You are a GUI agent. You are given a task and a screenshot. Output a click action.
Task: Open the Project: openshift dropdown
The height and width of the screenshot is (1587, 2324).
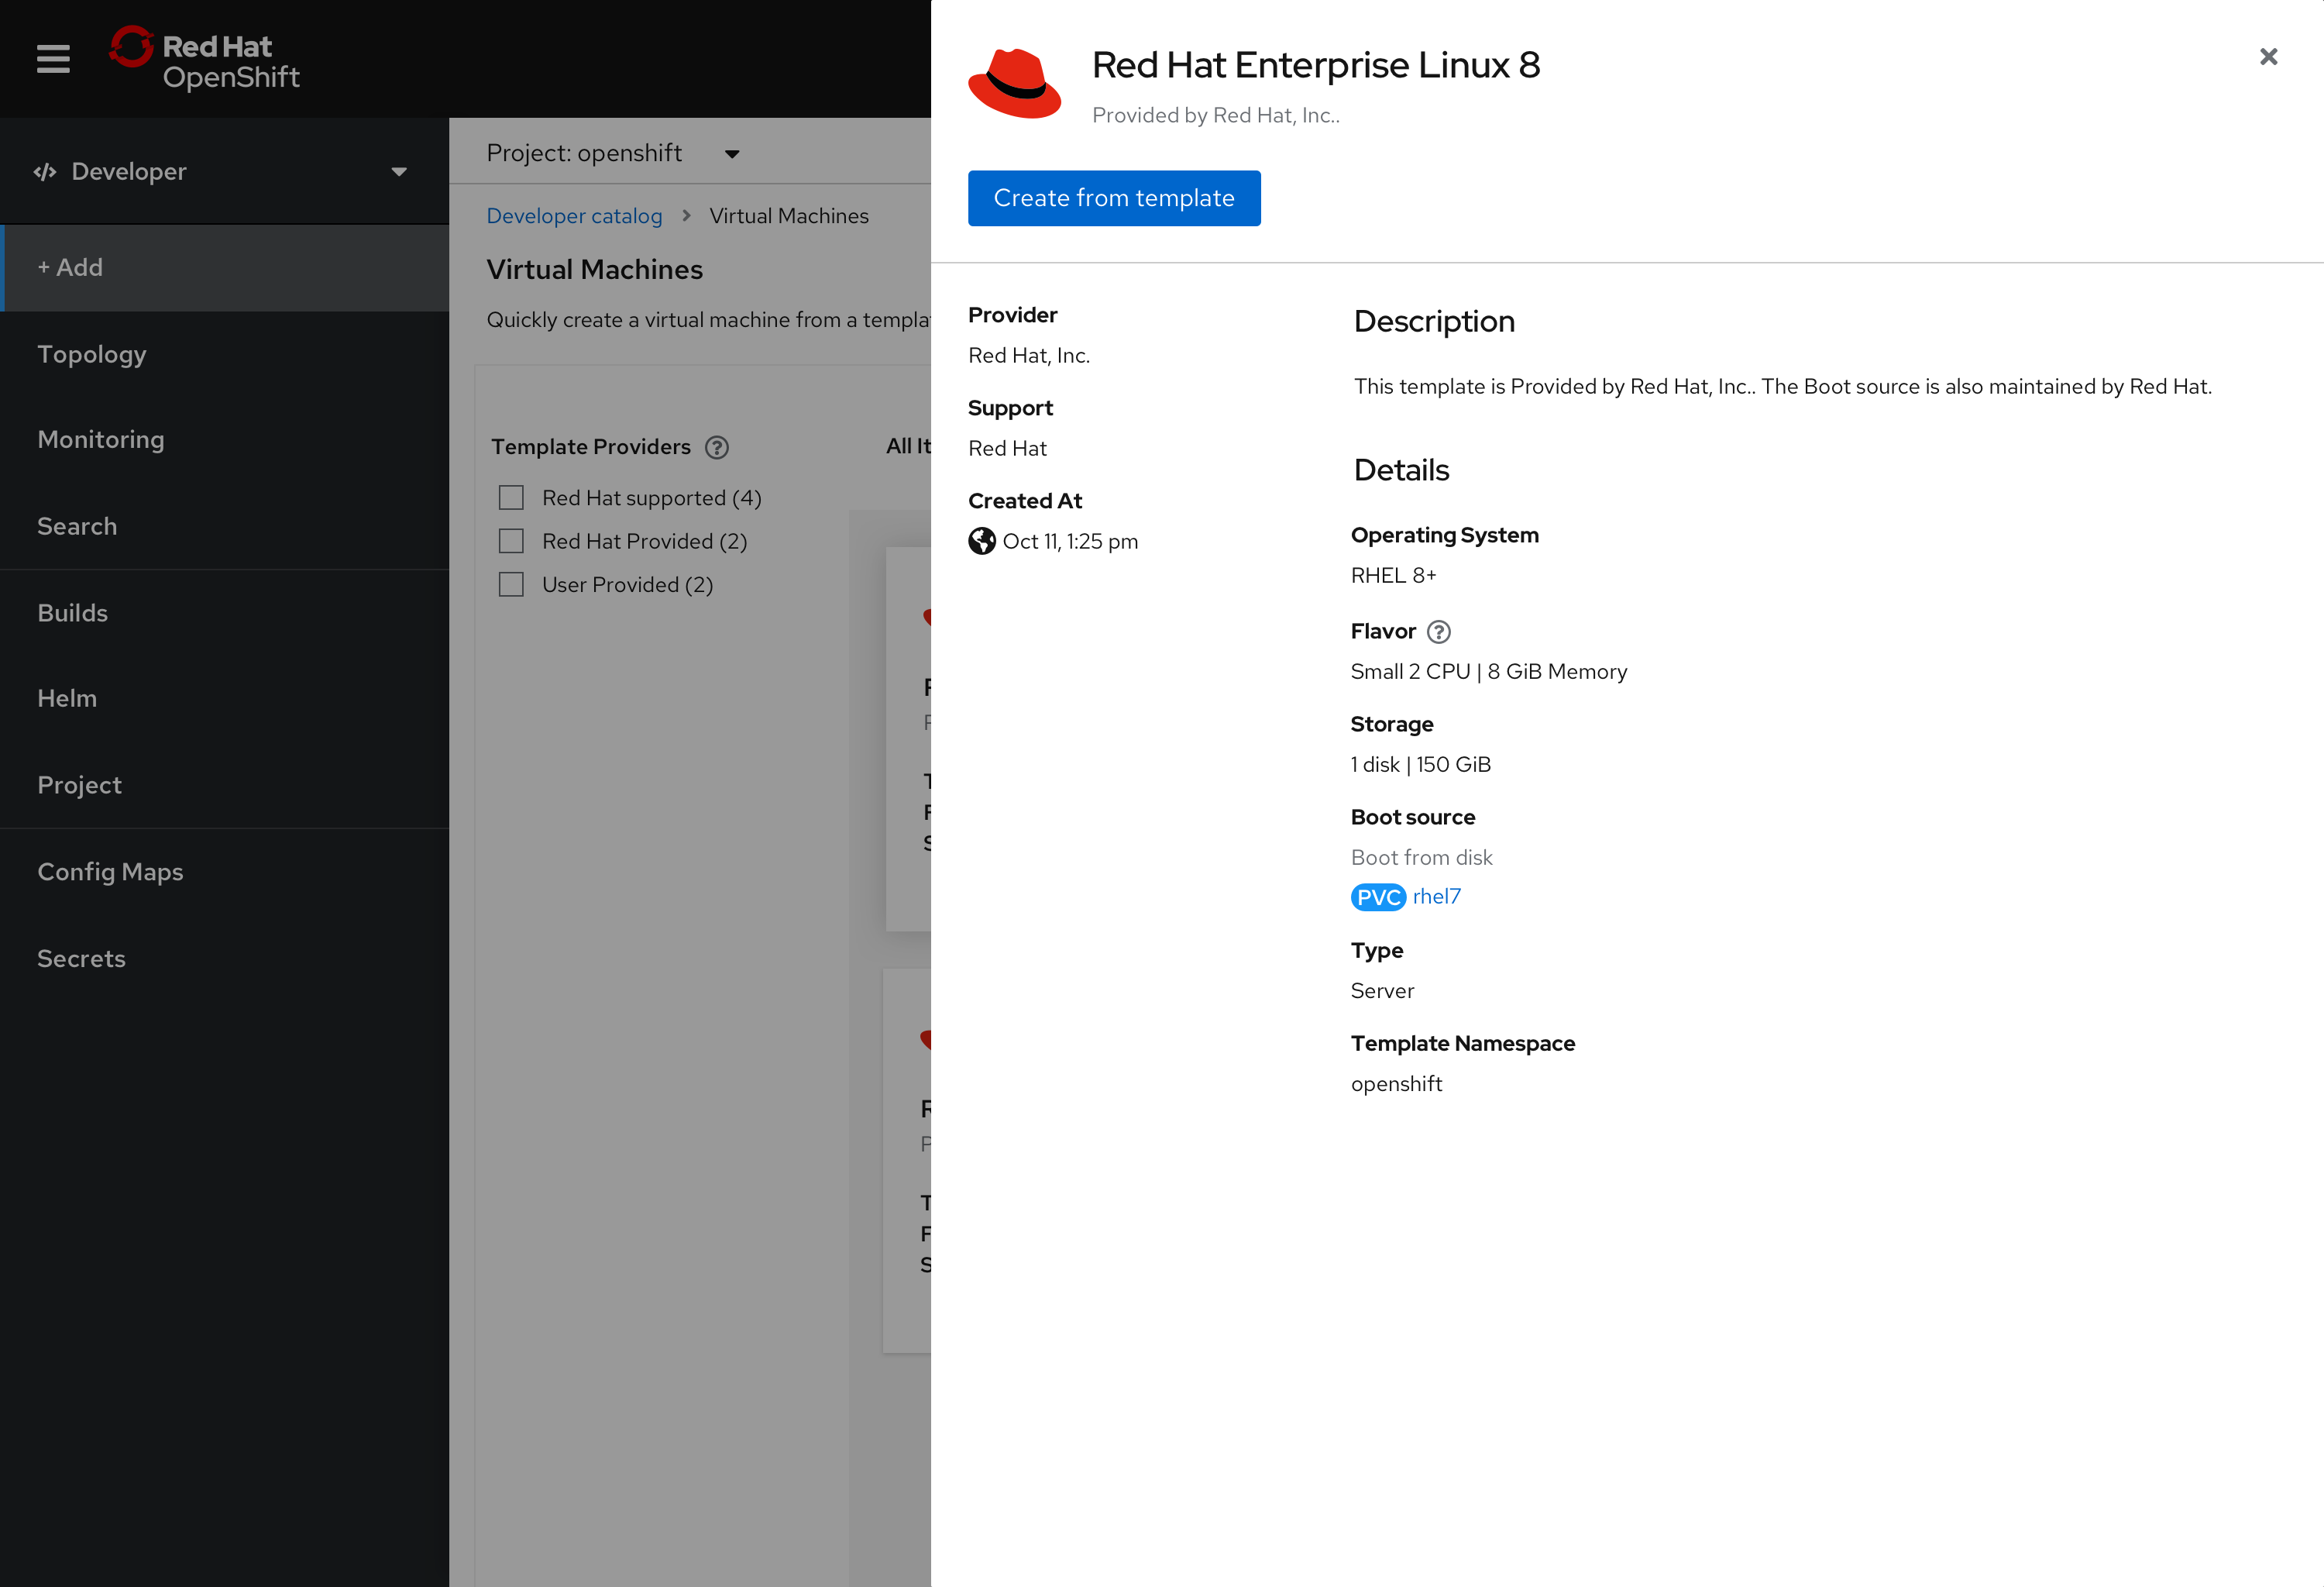612,153
